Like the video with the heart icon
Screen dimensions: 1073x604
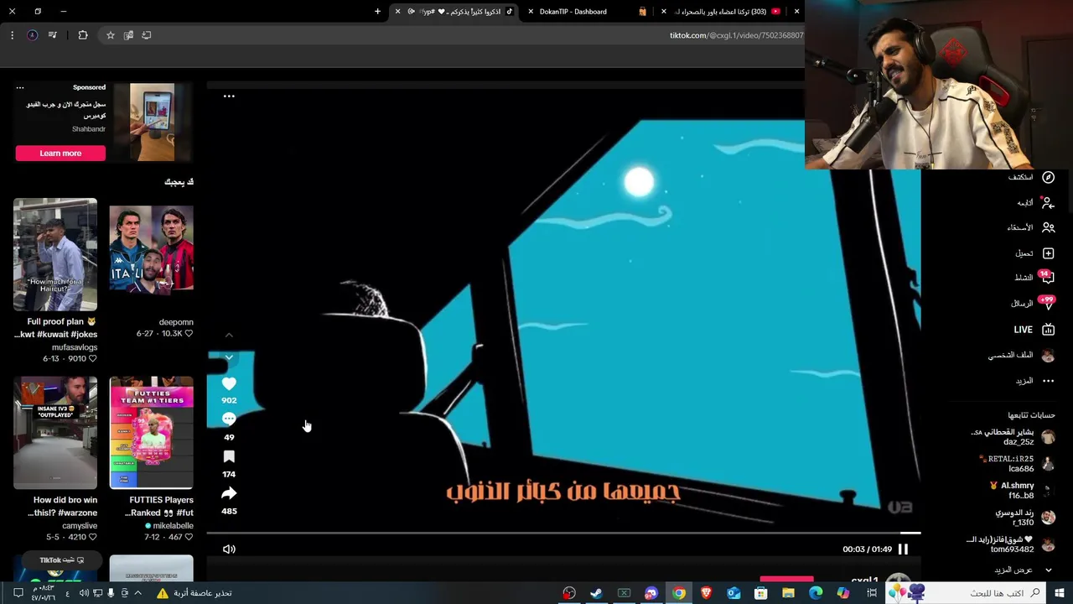pos(229,383)
